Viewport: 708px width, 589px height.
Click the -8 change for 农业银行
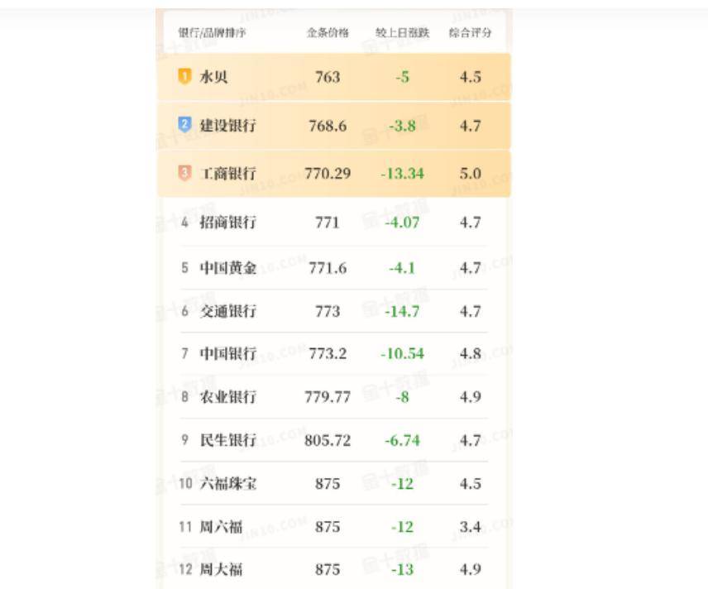coord(402,396)
